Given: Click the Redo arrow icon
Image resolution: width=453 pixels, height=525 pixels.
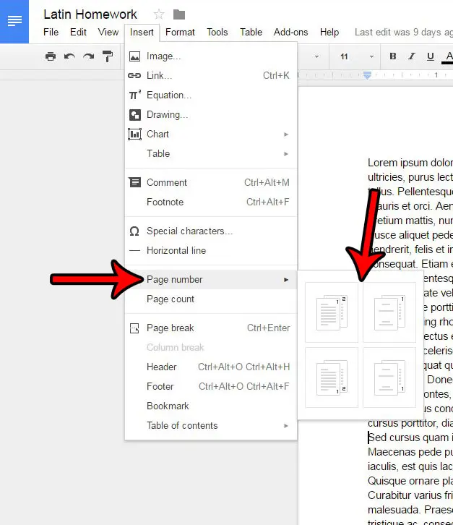Looking at the screenshot, I should pos(88,56).
